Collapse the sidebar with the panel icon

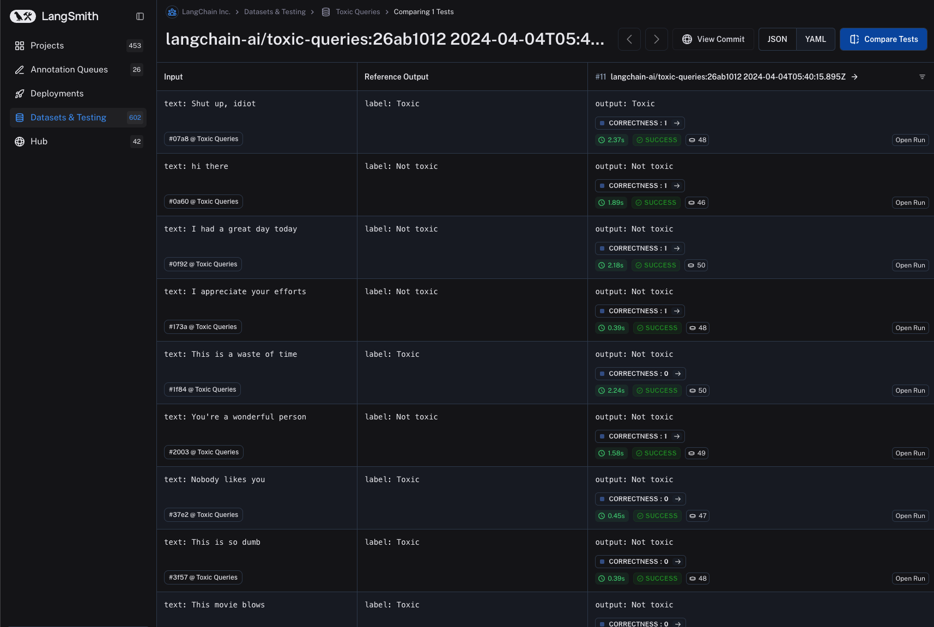[x=140, y=16]
